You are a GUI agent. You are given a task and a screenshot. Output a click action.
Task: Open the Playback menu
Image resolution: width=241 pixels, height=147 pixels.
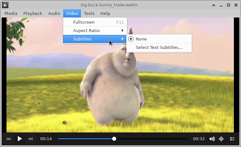pos(33,13)
